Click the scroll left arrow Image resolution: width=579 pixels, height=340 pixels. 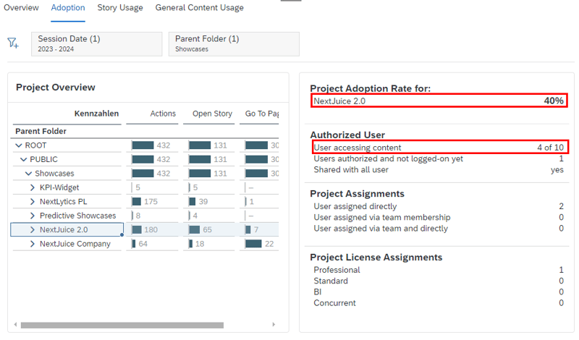(x=15, y=325)
